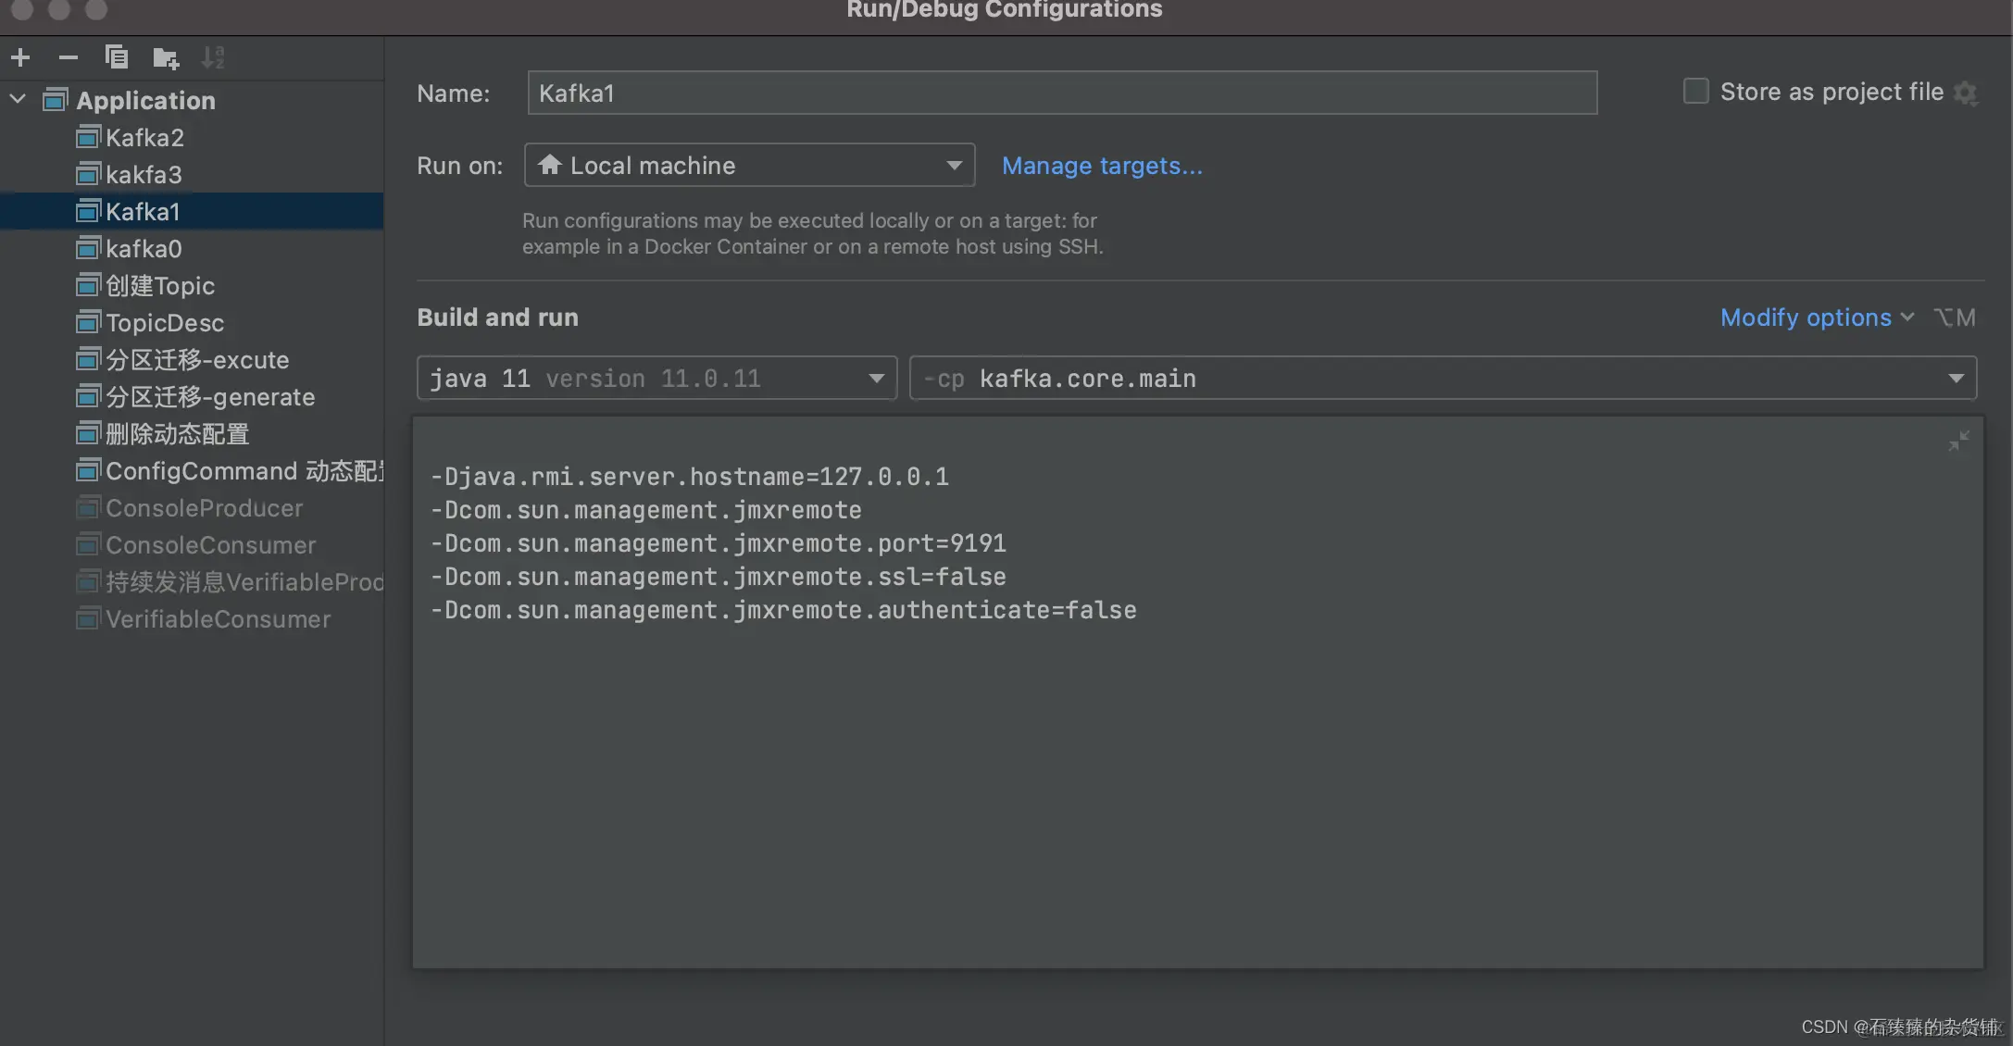Select the ConsoleProducer configuration

coord(204,508)
